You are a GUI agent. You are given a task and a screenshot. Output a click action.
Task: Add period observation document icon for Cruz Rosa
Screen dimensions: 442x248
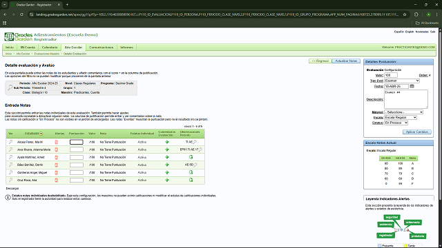point(191,180)
